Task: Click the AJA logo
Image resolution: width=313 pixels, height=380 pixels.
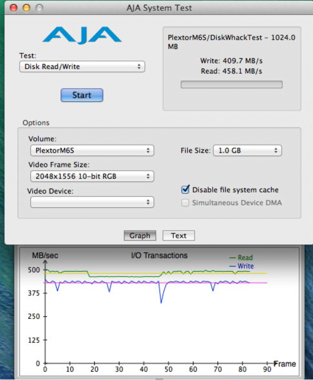Action: (x=82, y=35)
